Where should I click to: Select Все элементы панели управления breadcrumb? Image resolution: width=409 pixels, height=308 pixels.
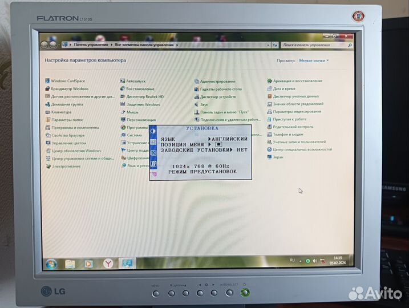144,44
